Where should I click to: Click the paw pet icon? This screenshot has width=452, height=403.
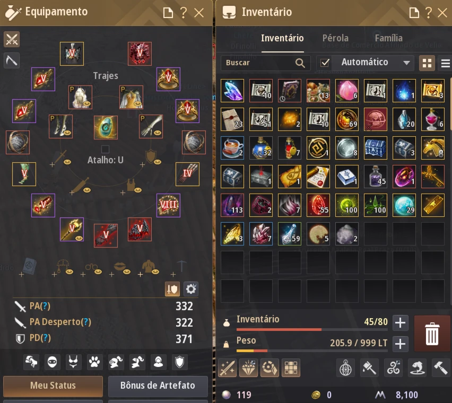94,362
